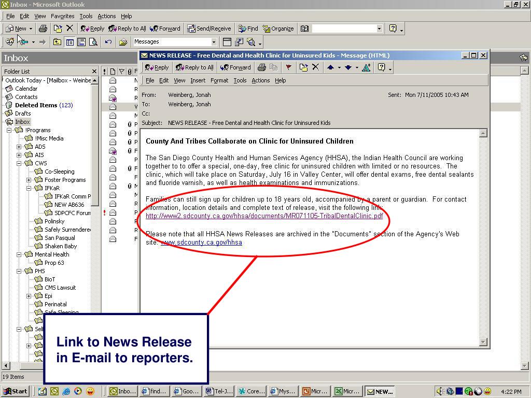The image size is (531, 398).
Task: Toggle the Preview Pane button in the Advanced toolbar
Action: click(81, 42)
